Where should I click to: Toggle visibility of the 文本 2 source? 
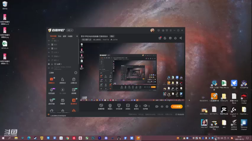[49, 52]
